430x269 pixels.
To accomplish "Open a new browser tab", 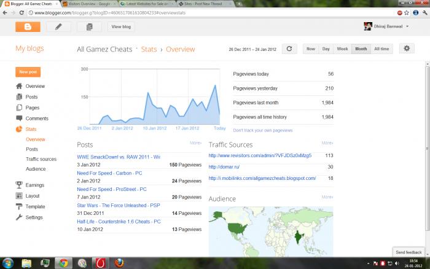I will pyautogui.click(x=239, y=4).
